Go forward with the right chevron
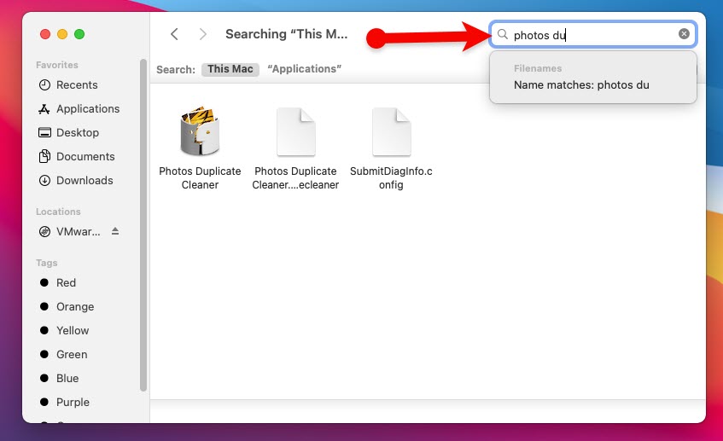The height and width of the screenshot is (441, 723). pos(202,34)
